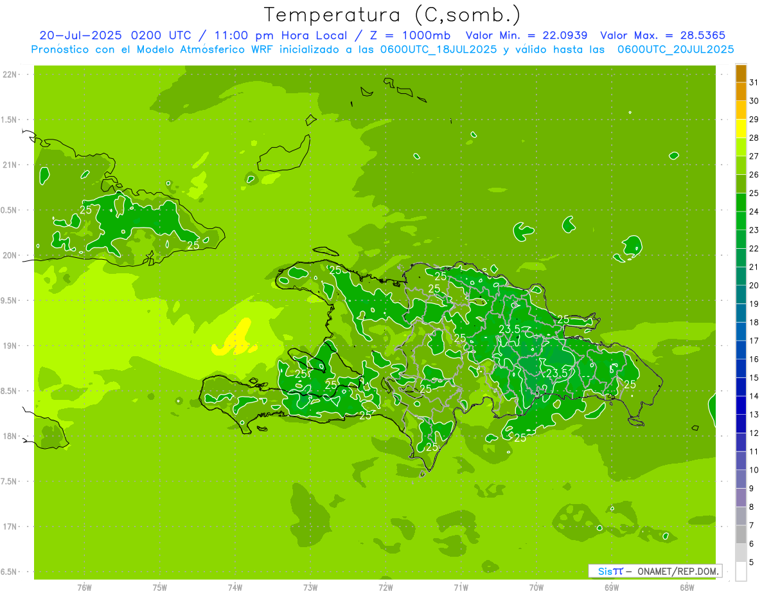Viewport: 771px width, 596px height.
Task: Click the "68W" longitude axis label
Action: [x=687, y=587]
